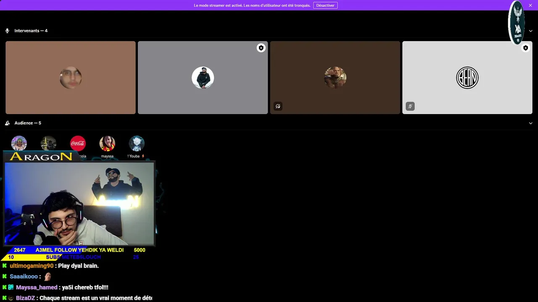Click the 5000 follower goal number
Screen dimensions: 538x302
click(140, 250)
